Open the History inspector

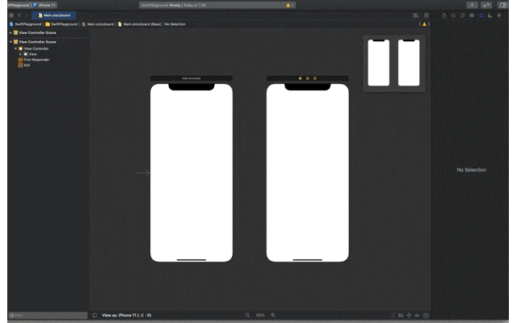(x=453, y=15)
